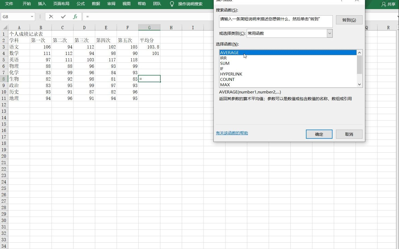
Task: Open the 页面布局 ribbon tab
Action: point(61,4)
